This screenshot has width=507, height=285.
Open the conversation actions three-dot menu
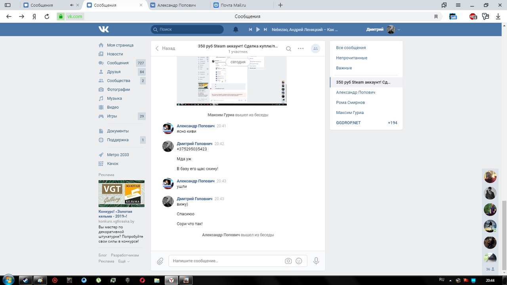[301, 49]
